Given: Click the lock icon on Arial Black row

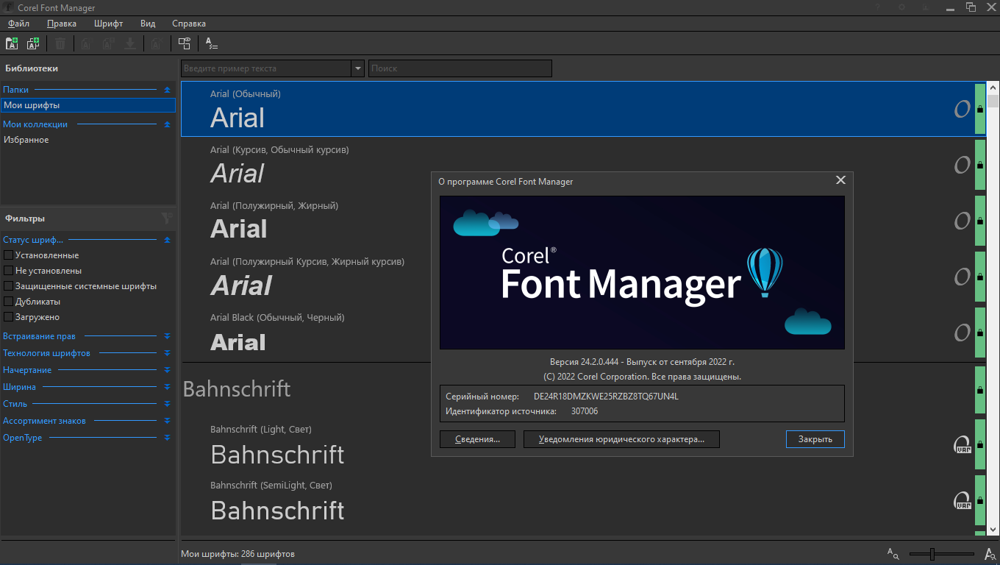Looking at the screenshot, I should (980, 333).
